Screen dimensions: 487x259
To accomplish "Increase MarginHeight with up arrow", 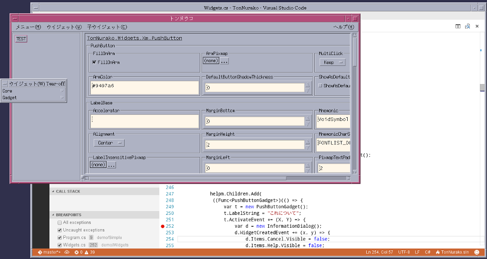I will [308, 142].
